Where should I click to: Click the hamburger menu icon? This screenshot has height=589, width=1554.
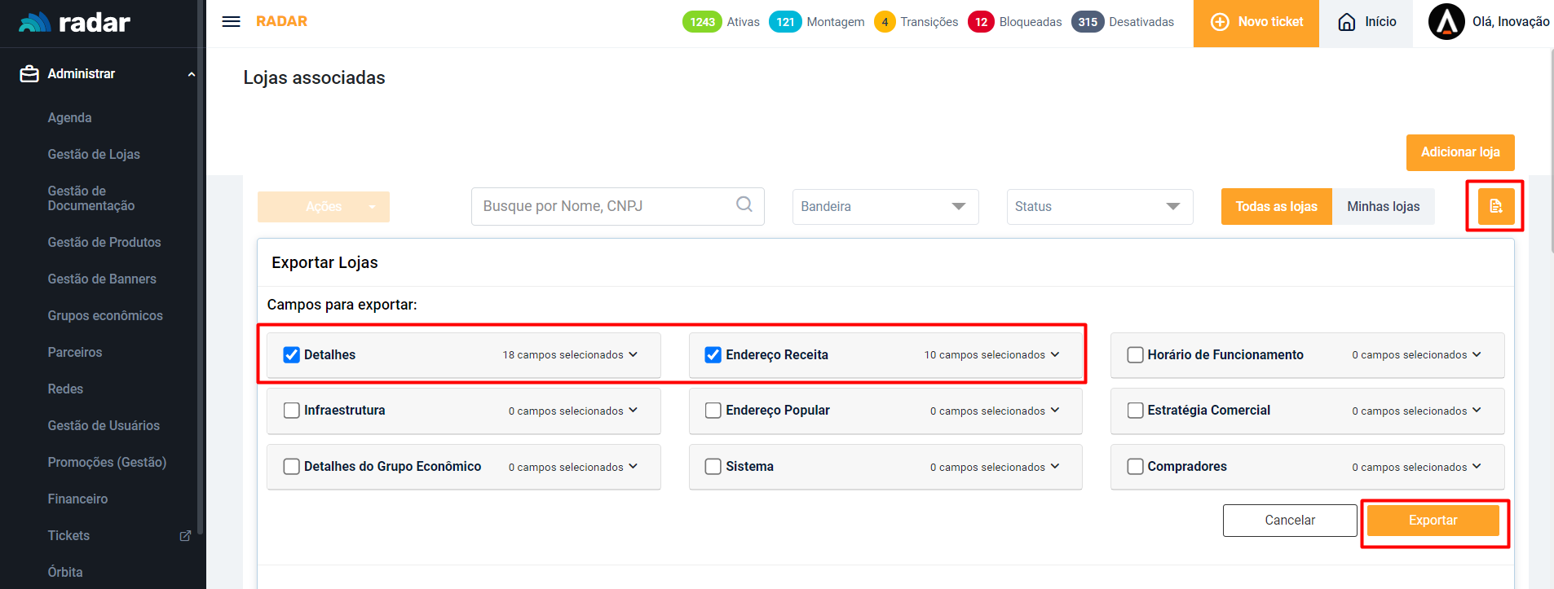[x=231, y=22]
